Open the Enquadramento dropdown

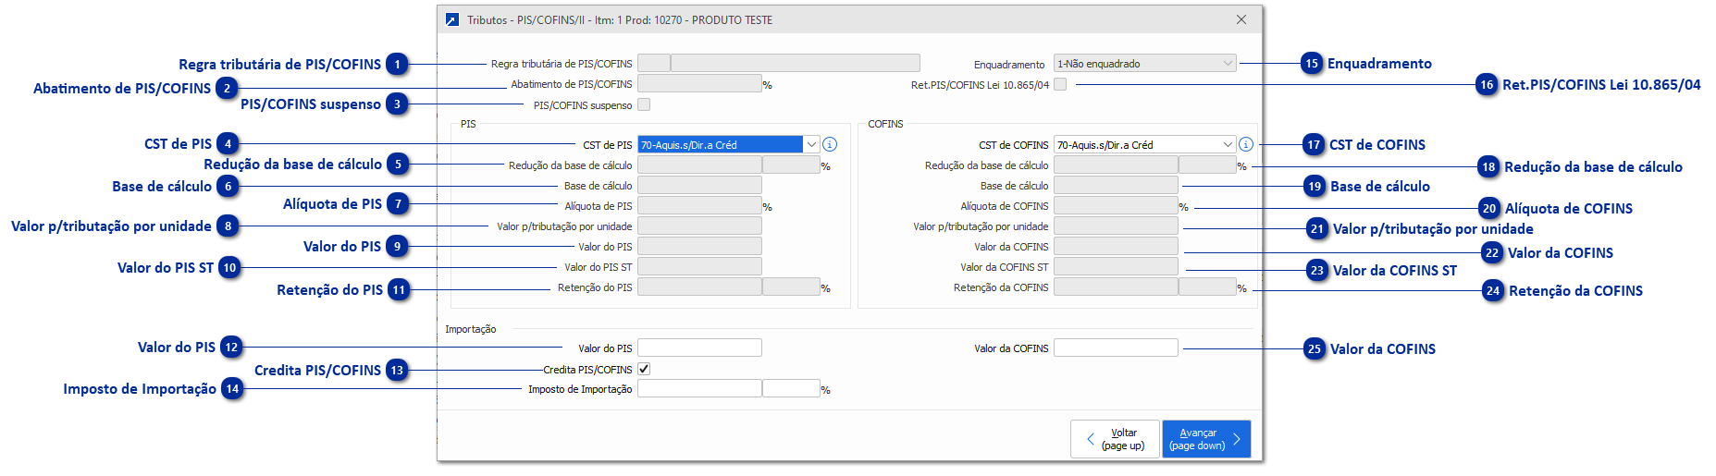(1144, 64)
